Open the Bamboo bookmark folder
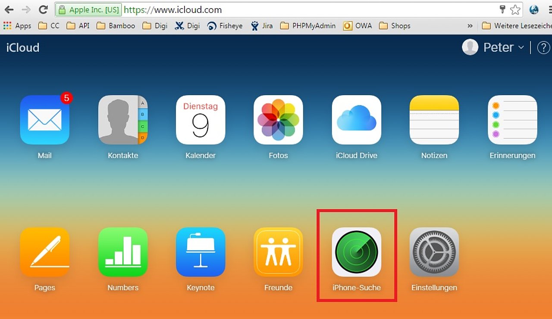Viewport: 552px width, 319px height. tap(116, 26)
